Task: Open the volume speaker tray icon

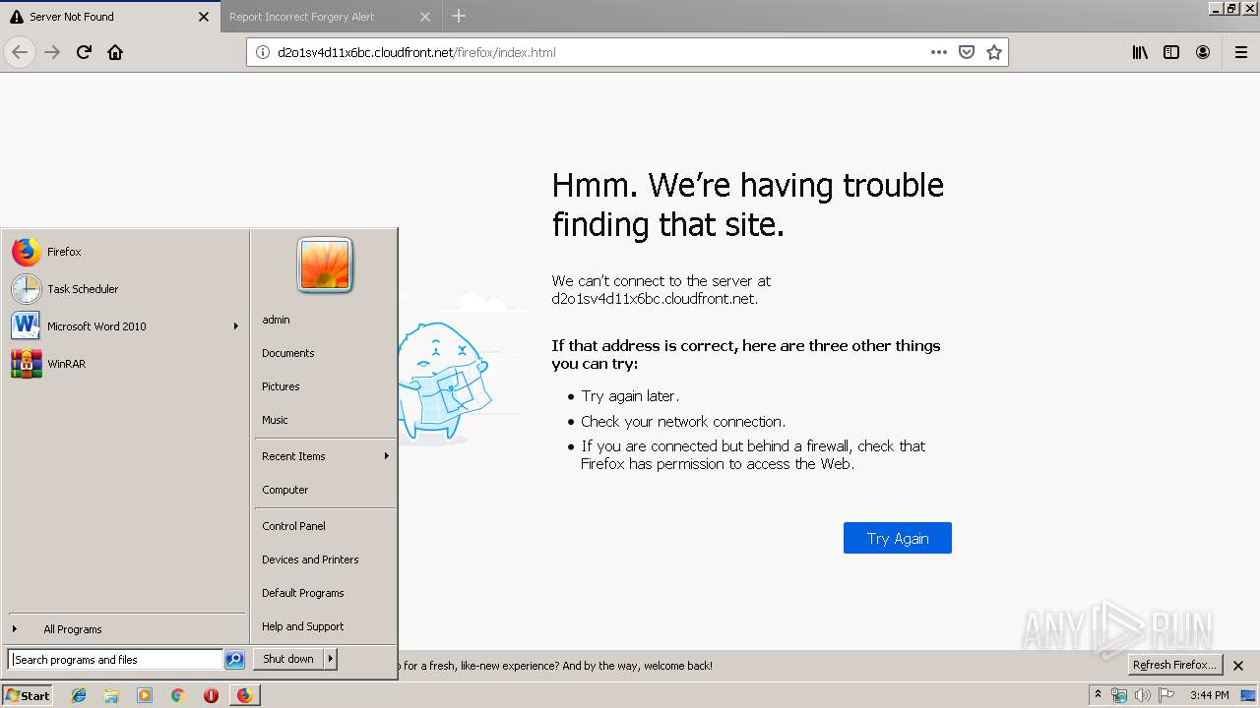Action: (1143, 695)
